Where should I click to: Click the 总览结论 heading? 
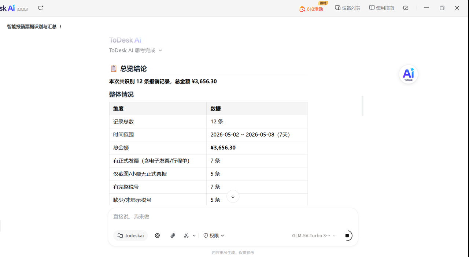click(133, 69)
